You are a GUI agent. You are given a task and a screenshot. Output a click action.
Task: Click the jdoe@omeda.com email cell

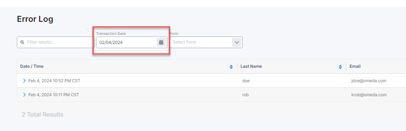pos(368,81)
